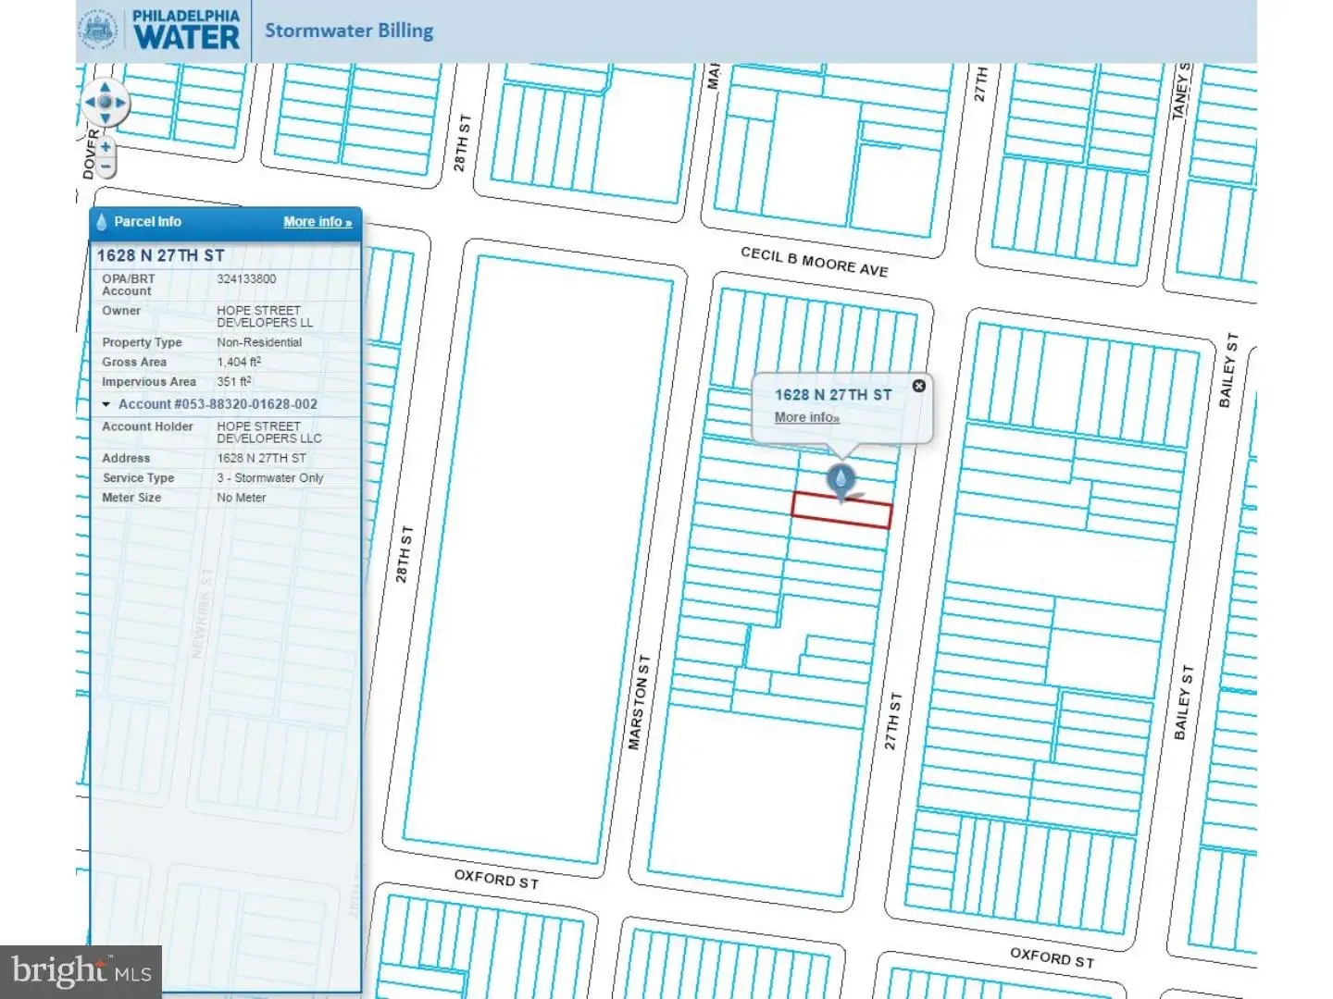Zoom in with the plus button

coord(106,147)
